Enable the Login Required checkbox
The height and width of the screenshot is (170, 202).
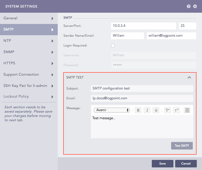[x=113, y=46]
